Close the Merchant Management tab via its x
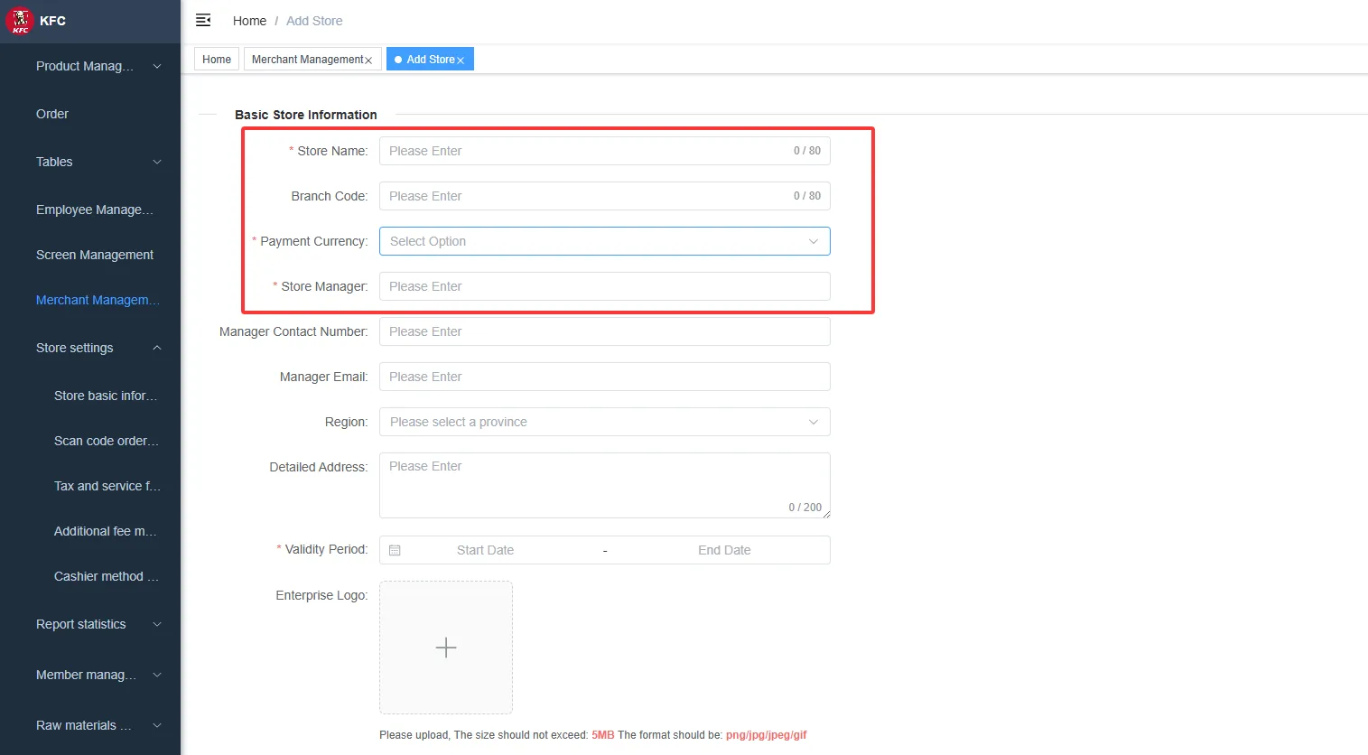The width and height of the screenshot is (1368, 755). [x=368, y=61]
